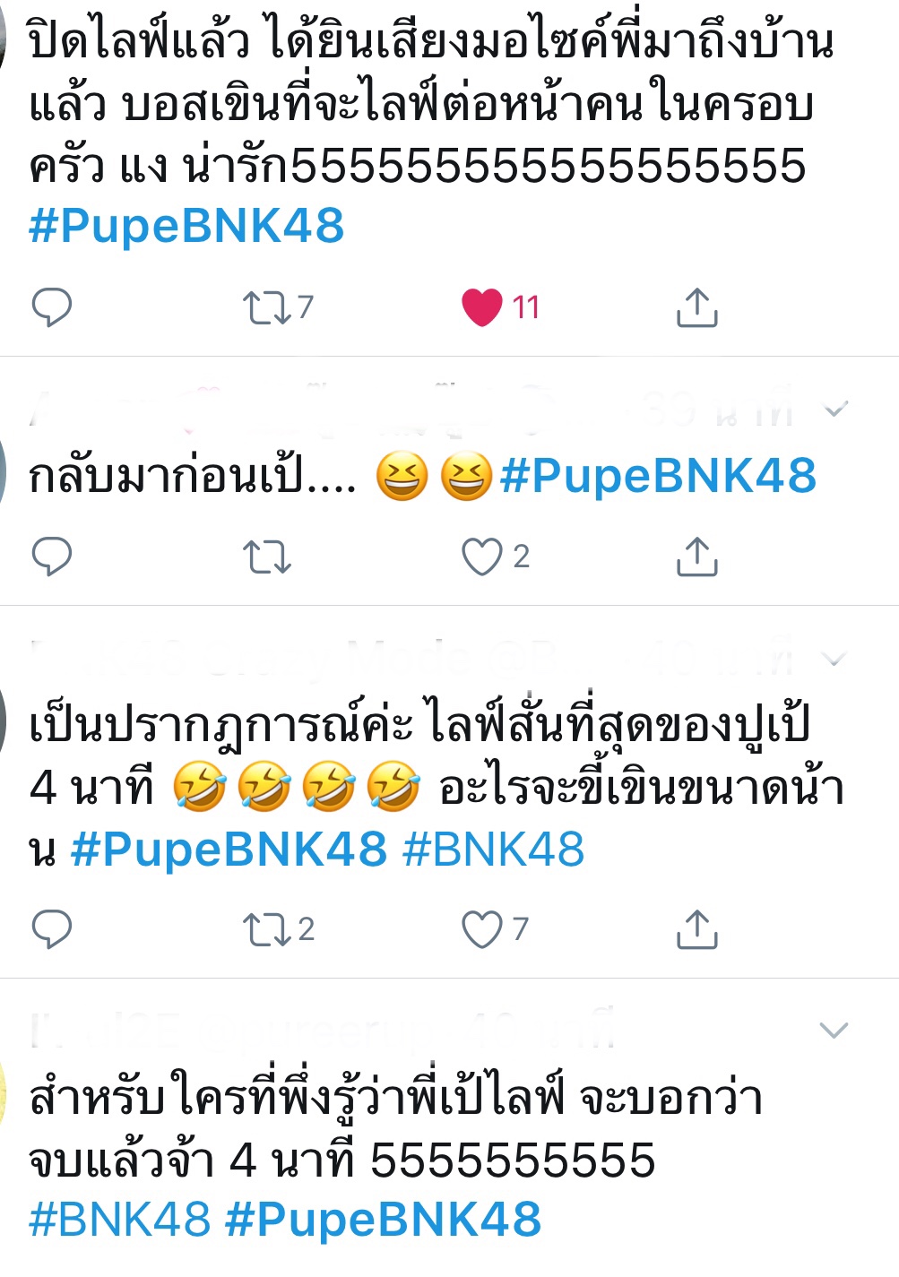Unlike the first tweet with 11 likes

pos(482,307)
